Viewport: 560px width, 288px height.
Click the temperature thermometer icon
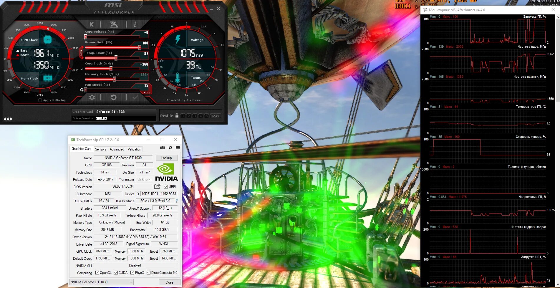click(x=178, y=77)
